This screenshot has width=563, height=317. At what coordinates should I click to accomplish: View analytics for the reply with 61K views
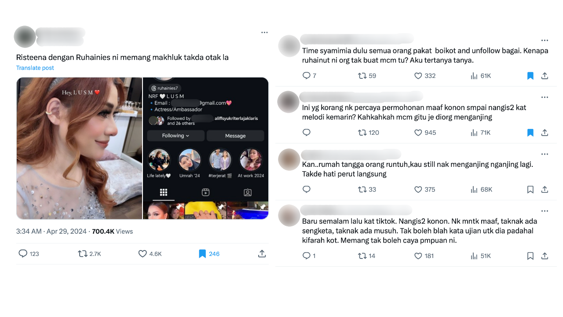coord(474,76)
